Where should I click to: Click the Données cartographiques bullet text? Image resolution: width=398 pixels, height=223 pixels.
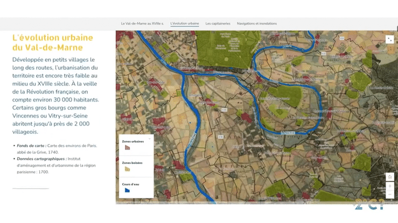[x=57, y=166]
